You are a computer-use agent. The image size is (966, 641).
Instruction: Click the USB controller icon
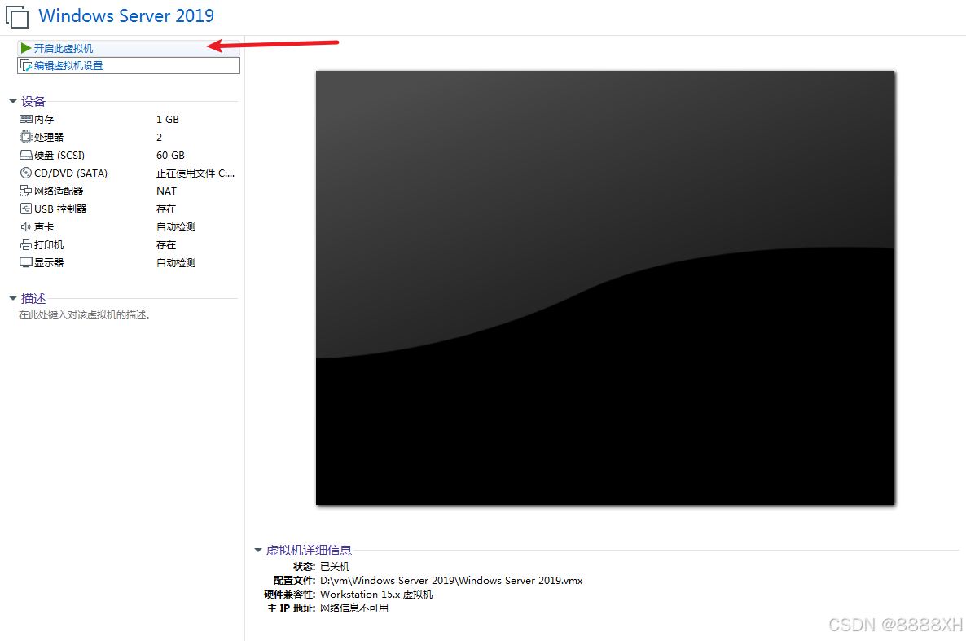pos(26,209)
